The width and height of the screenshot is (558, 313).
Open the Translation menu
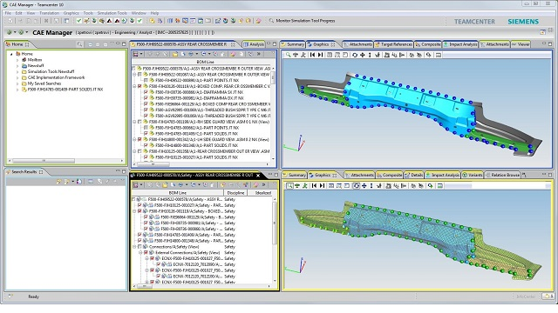(49, 13)
